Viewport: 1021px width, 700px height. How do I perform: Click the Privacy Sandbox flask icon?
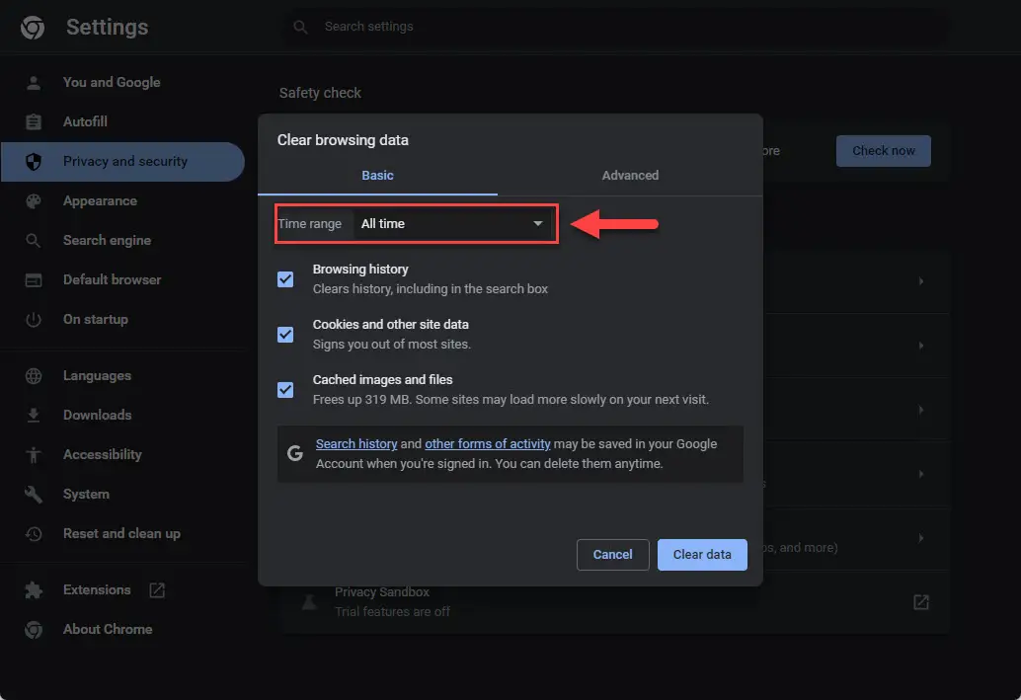309,602
